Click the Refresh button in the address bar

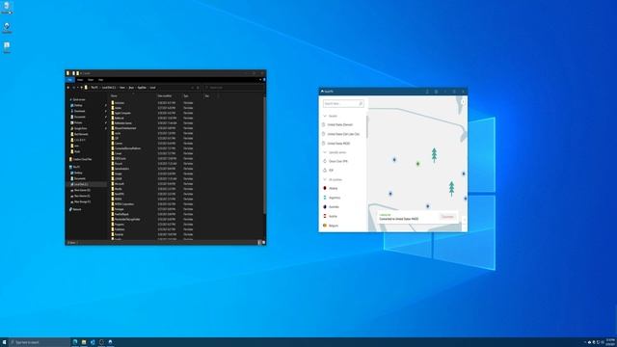tap(198, 88)
